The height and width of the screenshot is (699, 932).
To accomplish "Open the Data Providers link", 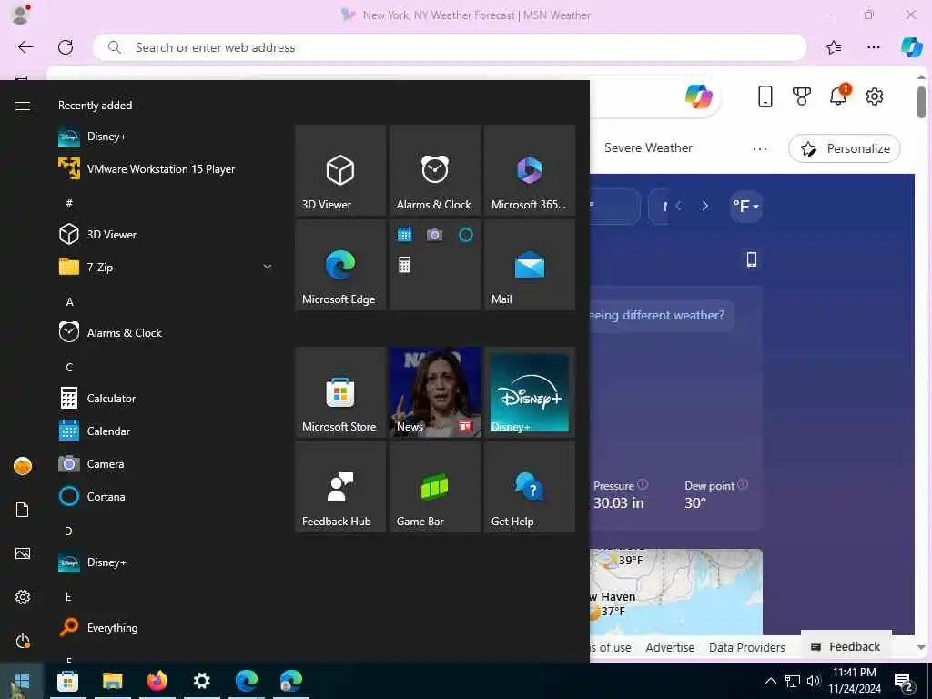I will pos(747,647).
